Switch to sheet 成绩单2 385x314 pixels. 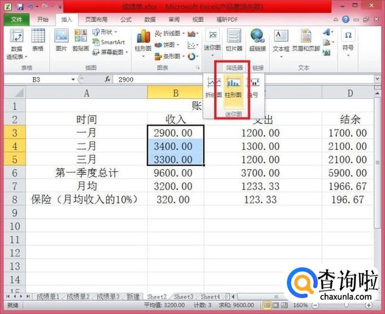coord(78,297)
